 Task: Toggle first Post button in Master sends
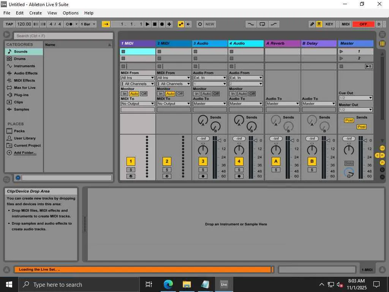(x=349, y=121)
